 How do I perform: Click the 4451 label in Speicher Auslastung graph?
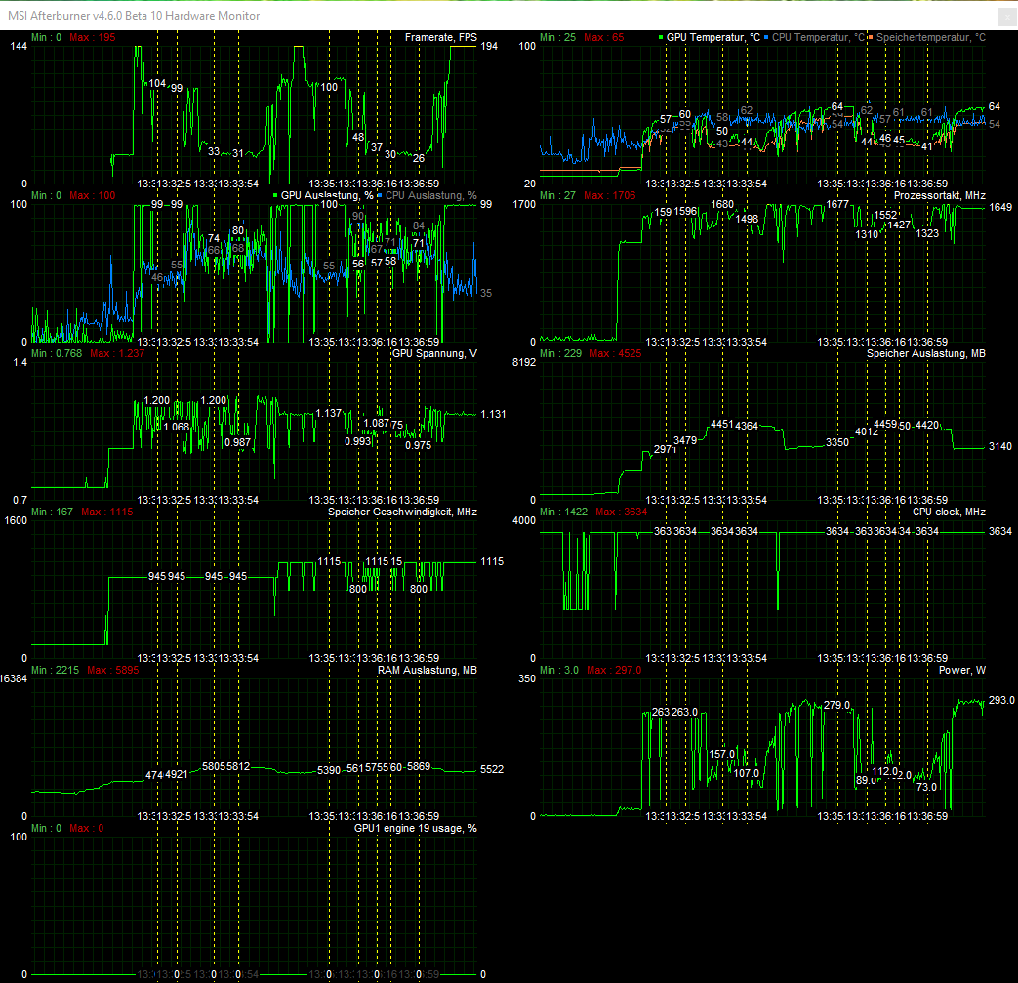722,424
